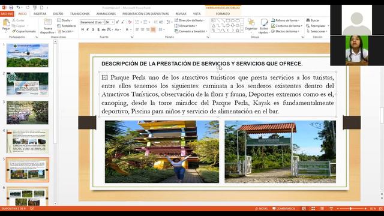Undo the last action
384x216 pixels.
tap(18, 8)
